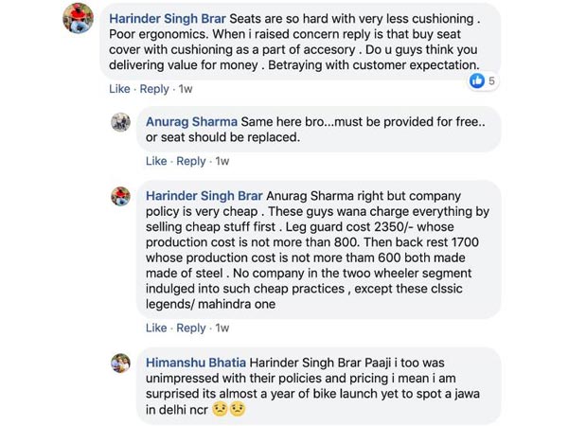The image size is (568, 426).
Task: Click the 1w timestamp on Anurag's reply
Action: click(x=222, y=161)
